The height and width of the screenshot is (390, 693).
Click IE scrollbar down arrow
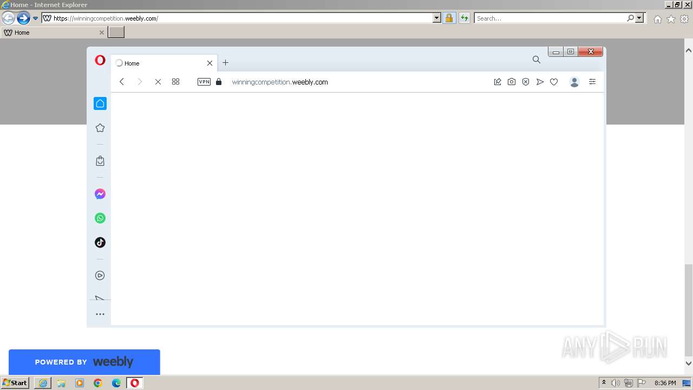[689, 363]
